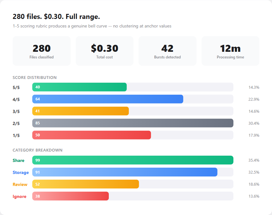The width and height of the screenshot is (272, 215).
Task: Click the 30.4% percentage value
Action: 254,123
